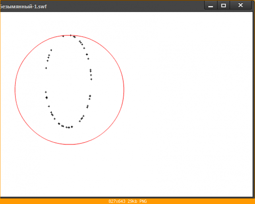255x204 pixels.
Task: Click the isolated plus marker at the oval's upper-left start
Action: click(x=51, y=50)
